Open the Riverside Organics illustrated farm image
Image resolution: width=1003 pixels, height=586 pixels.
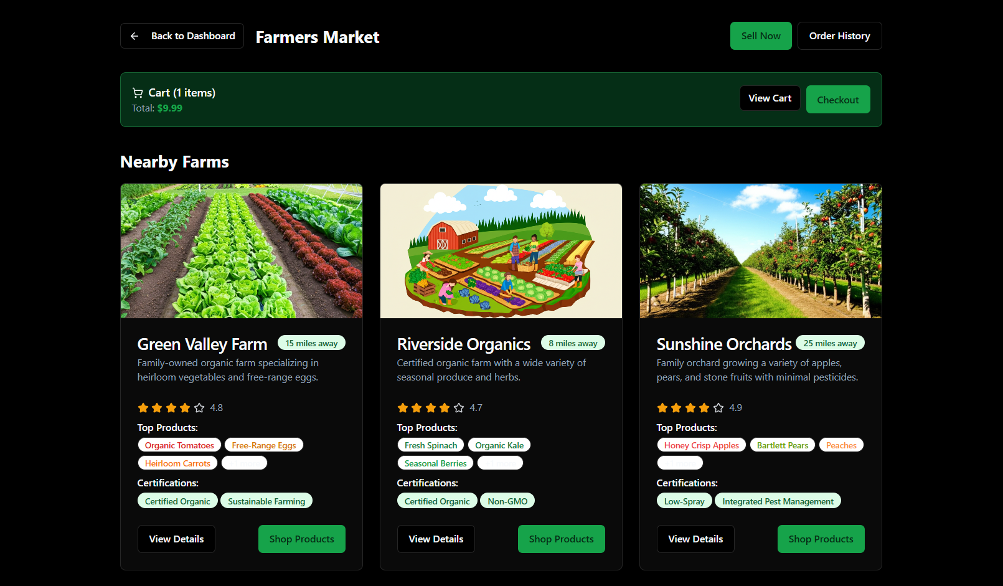pos(501,251)
